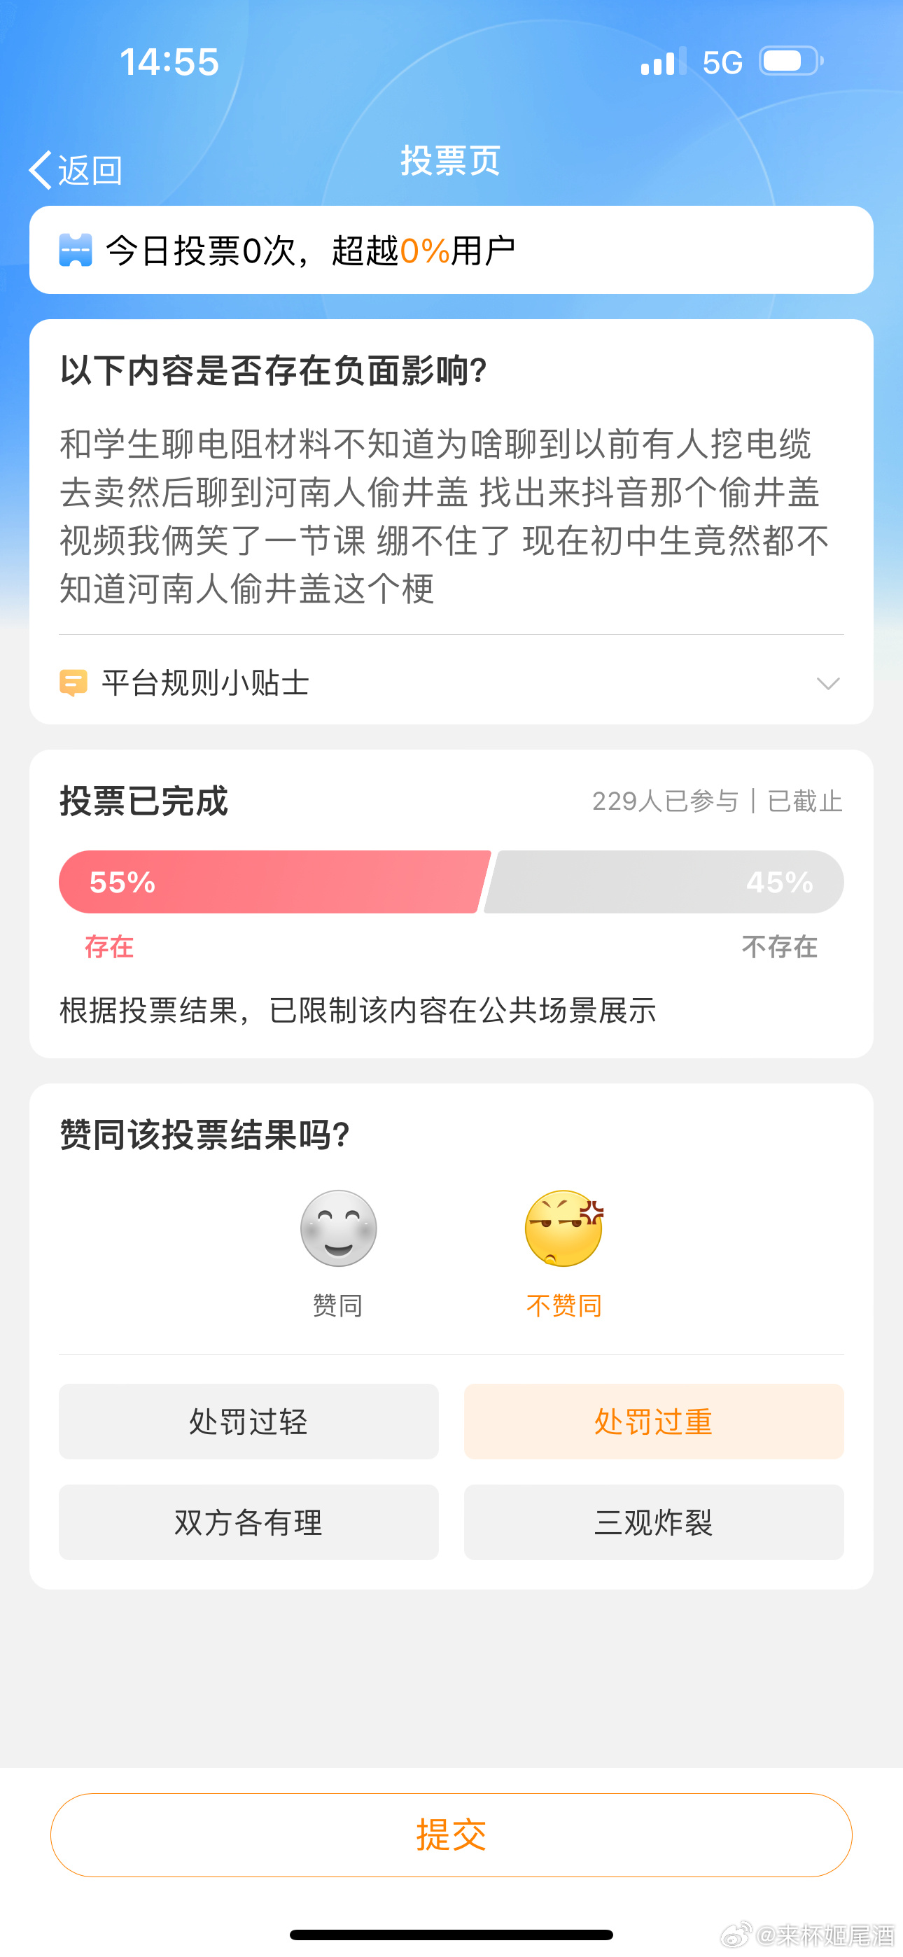Tap the red 55% 存在 vote bar
The width and height of the screenshot is (903, 1957).
pos(274,881)
